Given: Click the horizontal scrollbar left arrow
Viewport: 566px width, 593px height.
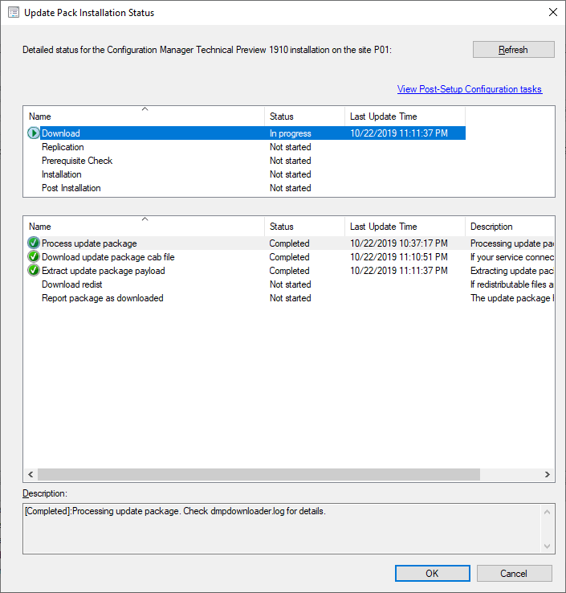Looking at the screenshot, I should (x=31, y=475).
